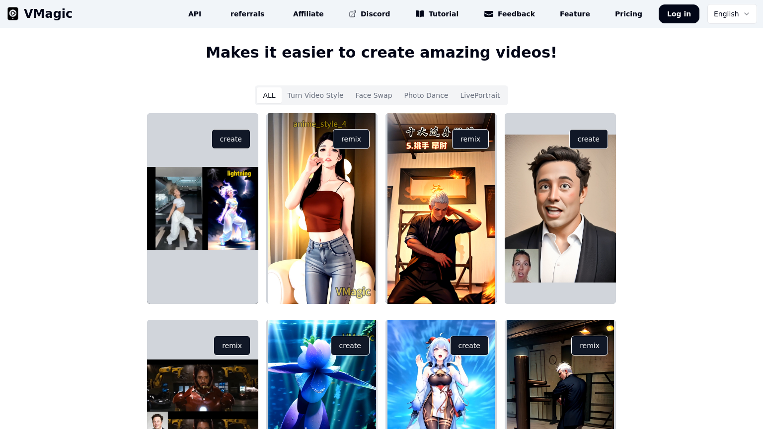Switch to Turn Video Style tab
This screenshot has height=429, width=763.
315,95
